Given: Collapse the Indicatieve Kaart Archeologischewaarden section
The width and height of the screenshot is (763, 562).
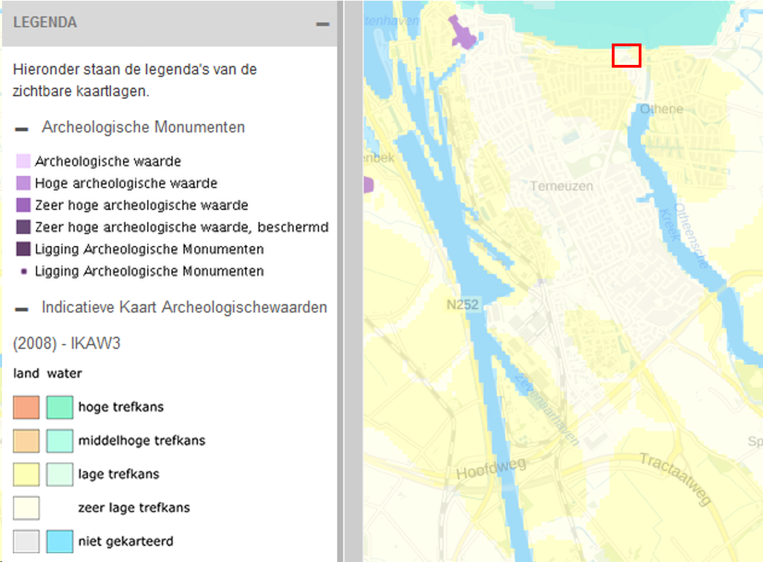Looking at the screenshot, I should [21, 309].
